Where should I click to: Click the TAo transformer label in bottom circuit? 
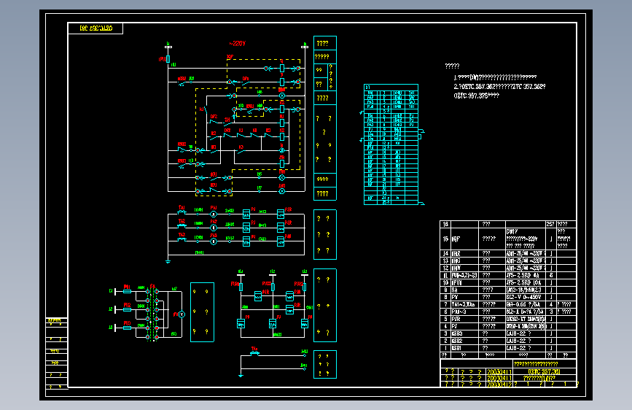click(x=254, y=349)
